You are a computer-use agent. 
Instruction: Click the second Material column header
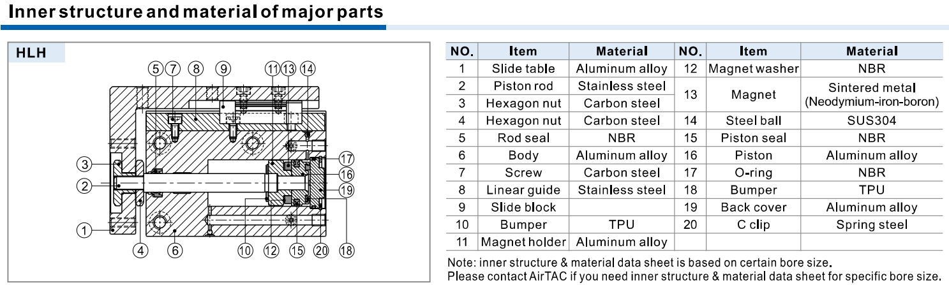[872, 51]
